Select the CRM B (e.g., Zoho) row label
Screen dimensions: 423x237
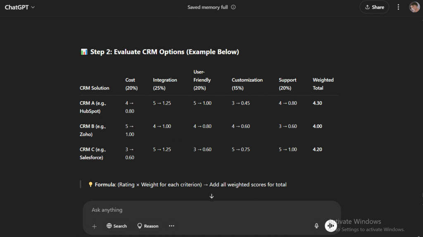point(93,130)
